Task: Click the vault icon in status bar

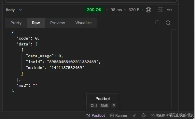Action: coord(153,115)
